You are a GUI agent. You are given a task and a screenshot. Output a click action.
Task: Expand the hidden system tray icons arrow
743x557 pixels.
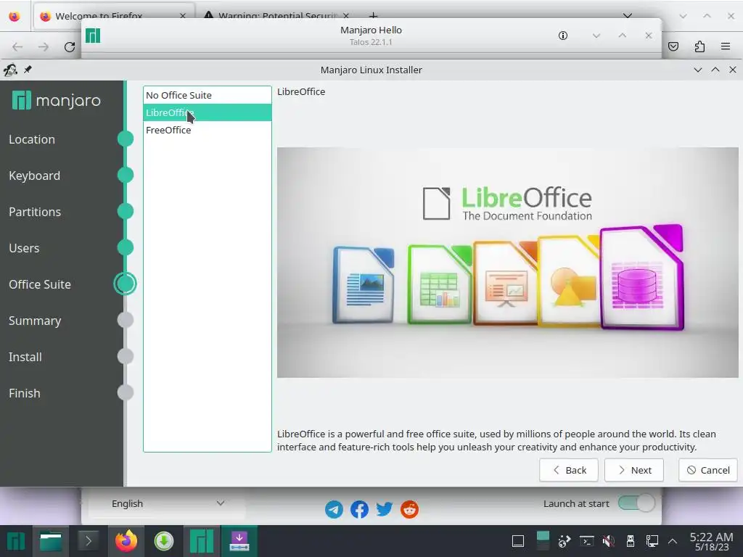tap(673, 540)
